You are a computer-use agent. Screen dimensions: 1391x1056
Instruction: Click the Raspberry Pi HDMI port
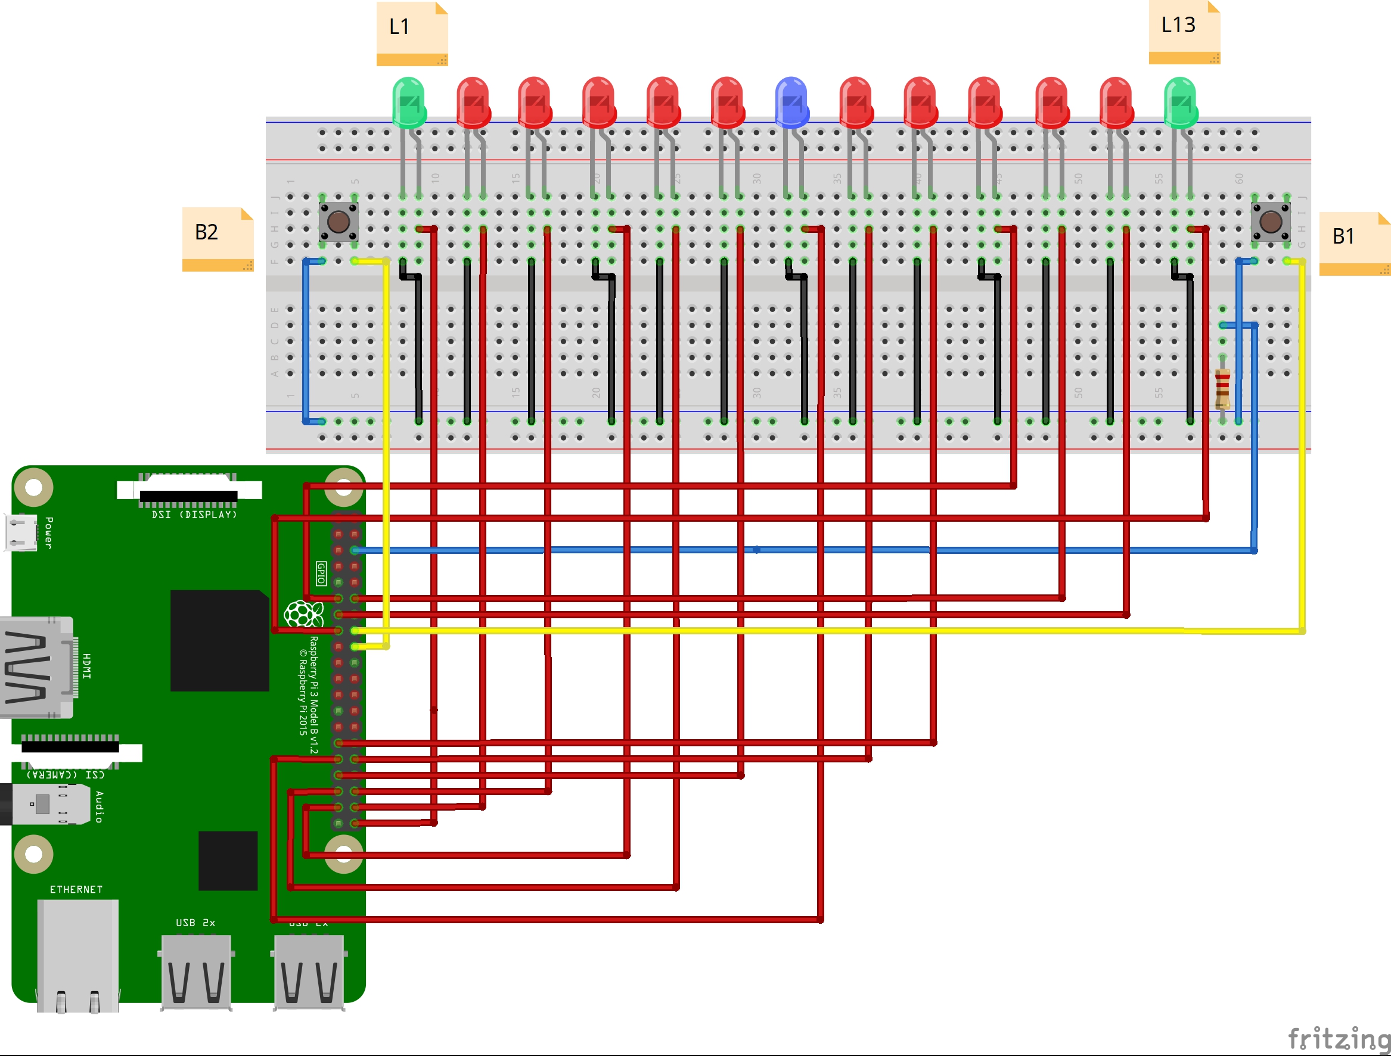[36, 667]
